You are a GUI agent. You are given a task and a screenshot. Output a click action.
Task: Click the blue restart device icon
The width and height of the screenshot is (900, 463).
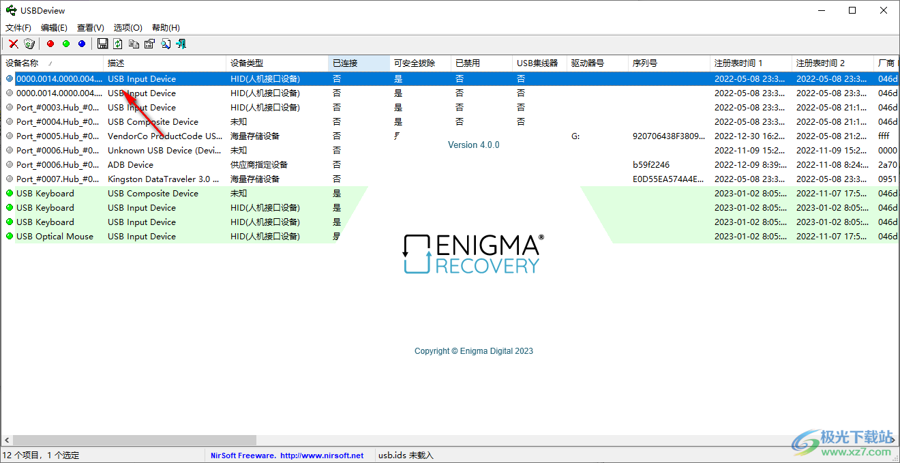(x=81, y=44)
